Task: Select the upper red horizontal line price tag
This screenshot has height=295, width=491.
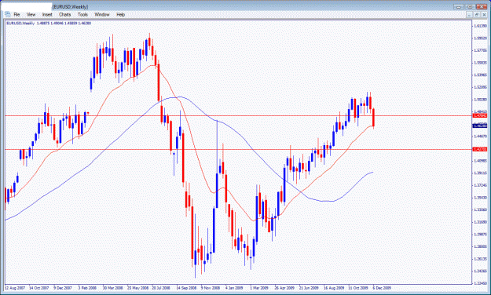Action: tap(480, 116)
